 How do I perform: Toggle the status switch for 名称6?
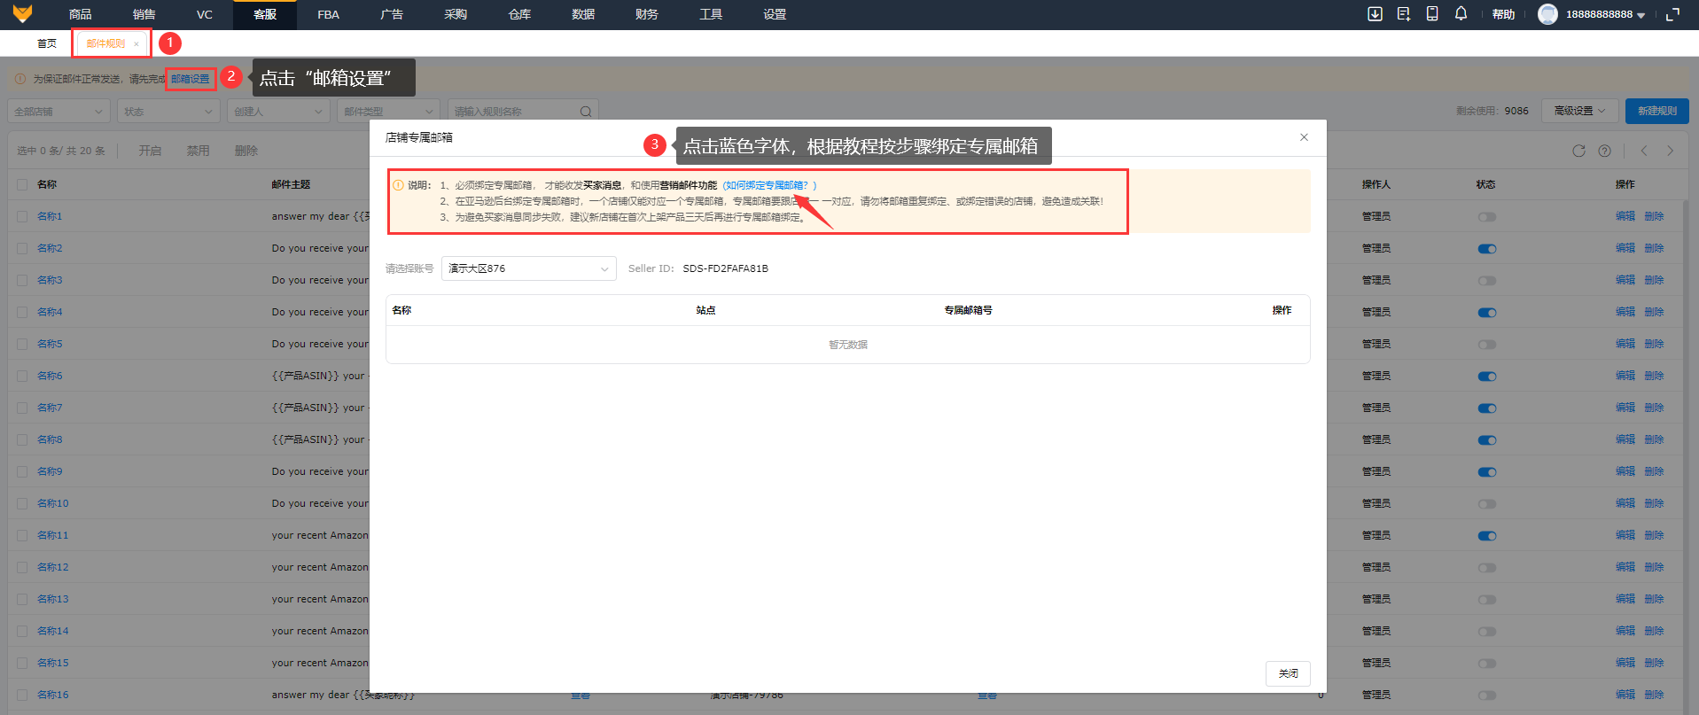click(1487, 377)
